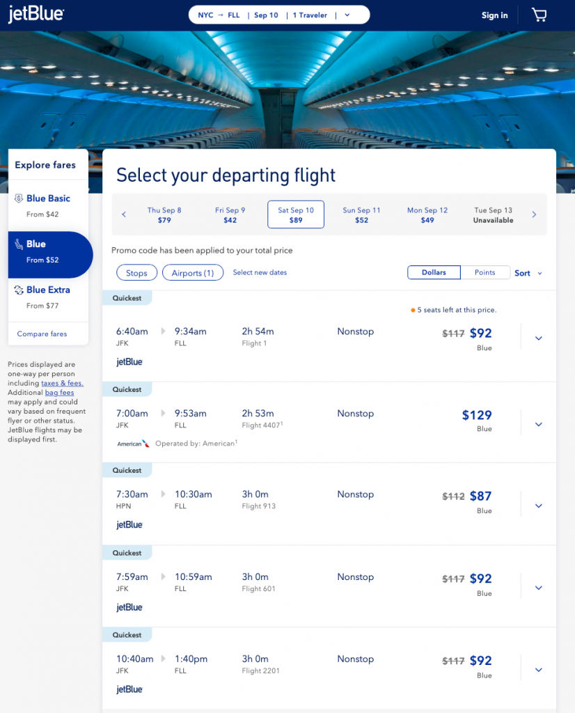Expand the 6:40am Flight 1 details
Viewport: 575px width, 713px height.
pyautogui.click(x=538, y=338)
